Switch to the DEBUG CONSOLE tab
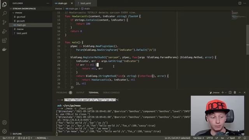This screenshot has height=140, width=249. [x=111, y=93]
